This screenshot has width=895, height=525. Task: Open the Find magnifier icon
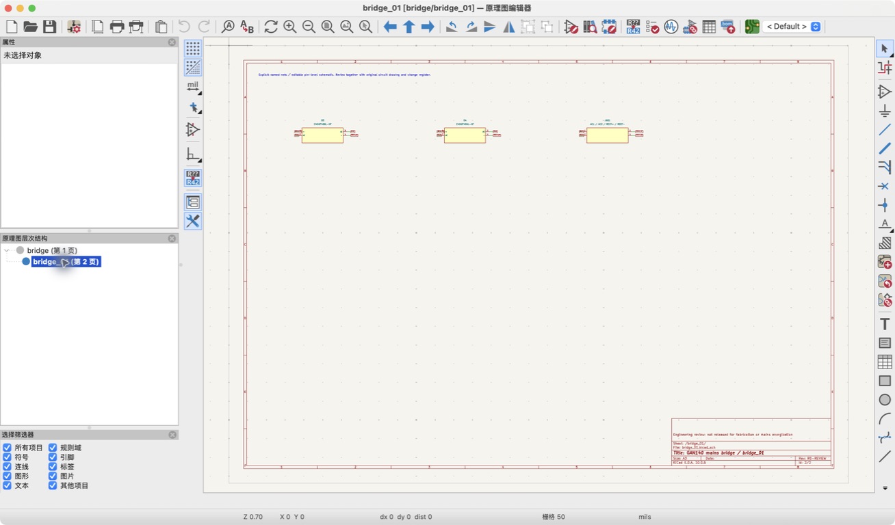pyautogui.click(x=228, y=27)
